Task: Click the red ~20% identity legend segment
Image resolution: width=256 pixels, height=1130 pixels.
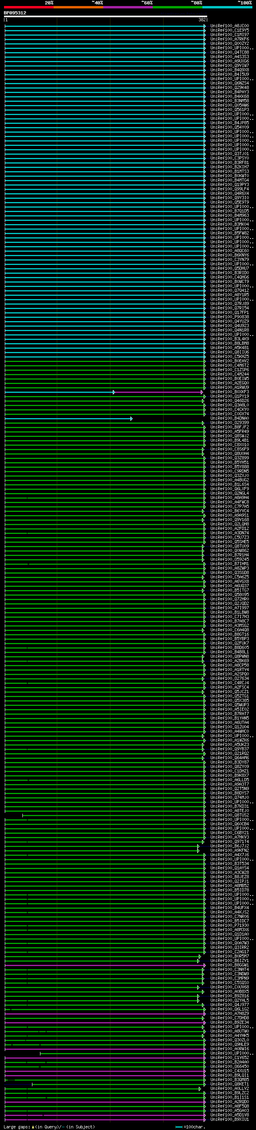Action: (29, 7)
